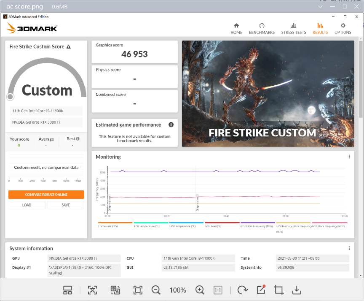This screenshot has height=301, width=364.
Task: Select the Average score tab
Action: tap(46, 139)
